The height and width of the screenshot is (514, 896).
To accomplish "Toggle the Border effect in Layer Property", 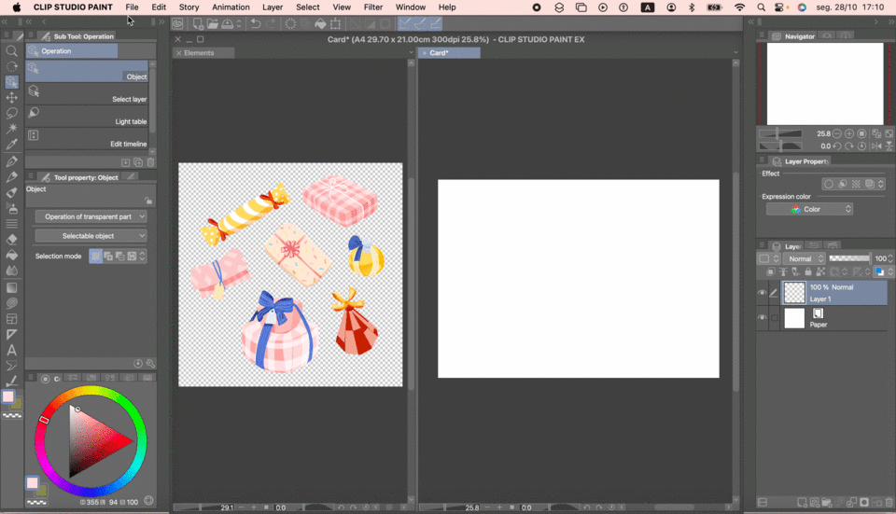I will click(828, 184).
